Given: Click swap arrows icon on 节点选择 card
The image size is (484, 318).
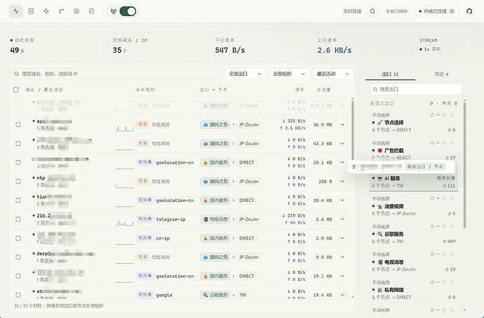Looking at the screenshot, I should tap(452, 115).
